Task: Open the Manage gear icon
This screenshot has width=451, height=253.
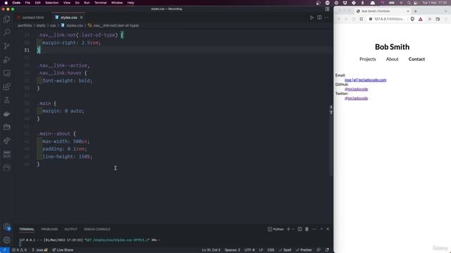Action: [6, 240]
